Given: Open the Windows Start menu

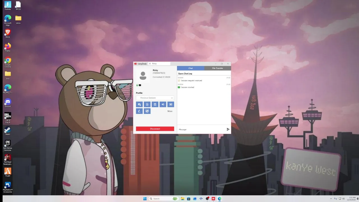Looking at the screenshot, I should [x=145, y=199].
